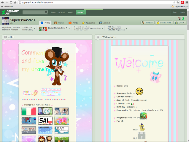Click the search magnifier icon
Viewport: 189px width, 142px height.
[46, 12]
